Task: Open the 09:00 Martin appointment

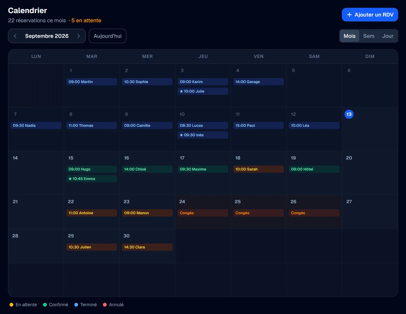Action: coord(92,82)
